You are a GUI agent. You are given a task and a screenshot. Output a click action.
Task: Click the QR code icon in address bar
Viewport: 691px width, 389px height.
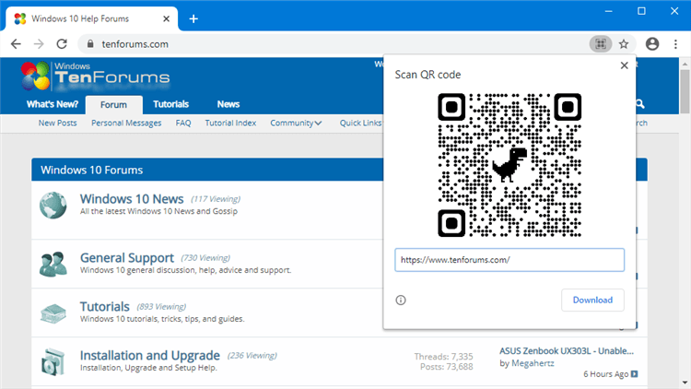tap(600, 43)
